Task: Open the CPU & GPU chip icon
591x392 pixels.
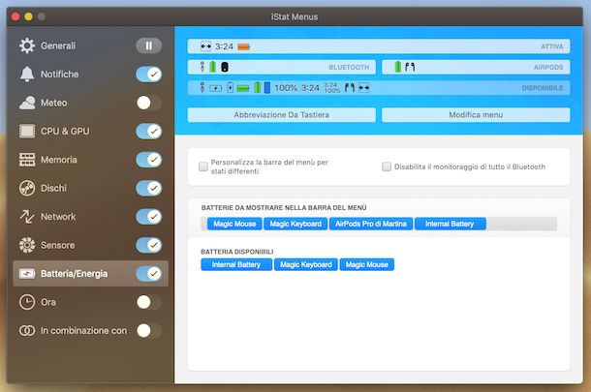Action: 27,131
